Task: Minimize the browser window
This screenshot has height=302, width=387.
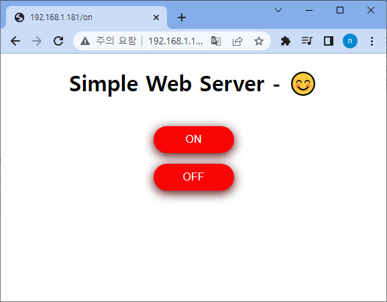Action: tap(309, 10)
